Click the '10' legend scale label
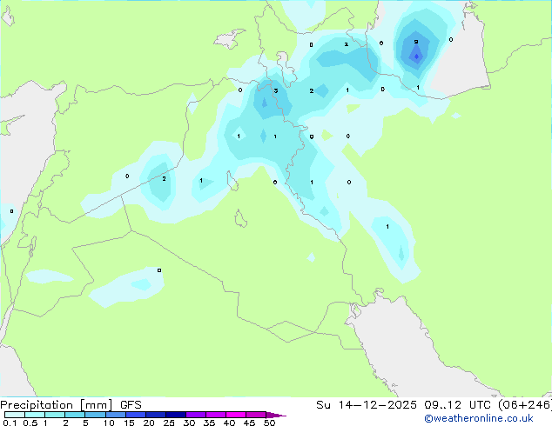This screenshot has height=426, width=552. 109,423
